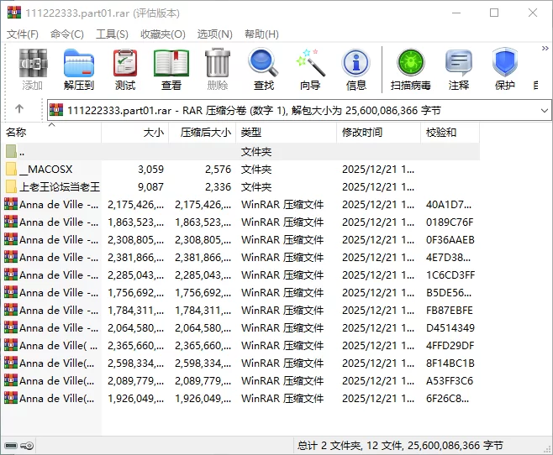Select file sized 1,756,692,...
Screen dimensions: 553x455
tap(241, 293)
